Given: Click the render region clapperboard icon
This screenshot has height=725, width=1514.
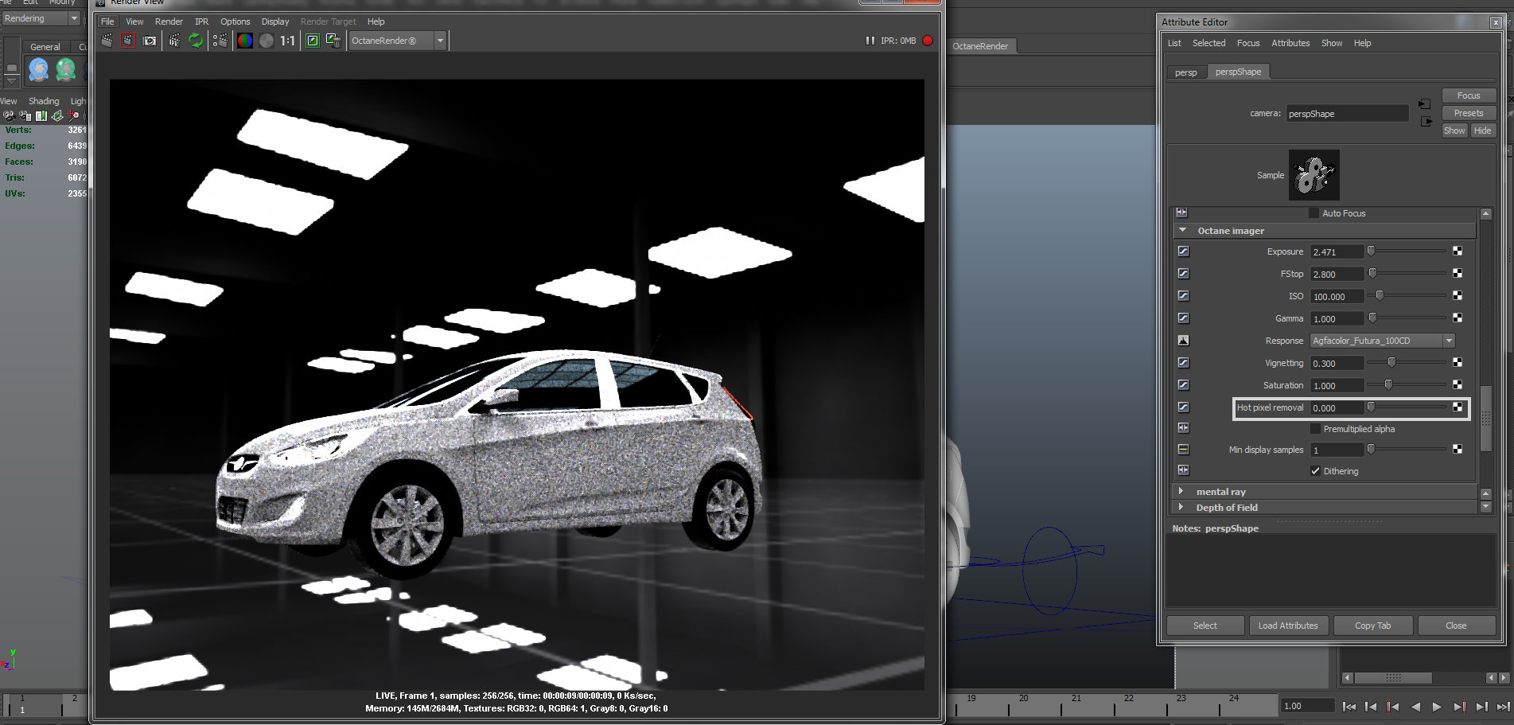Looking at the screenshot, I should pyautogui.click(x=128, y=41).
